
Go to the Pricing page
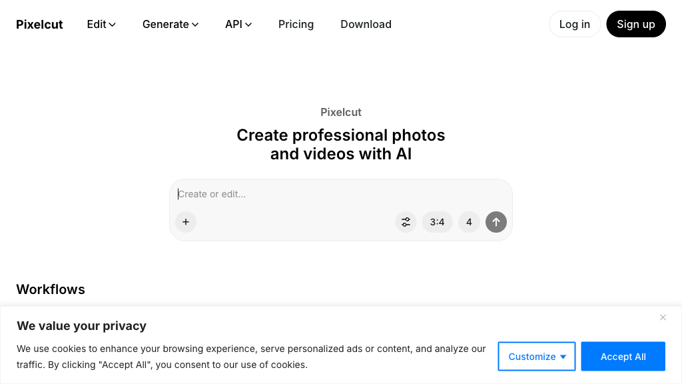pos(296,25)
